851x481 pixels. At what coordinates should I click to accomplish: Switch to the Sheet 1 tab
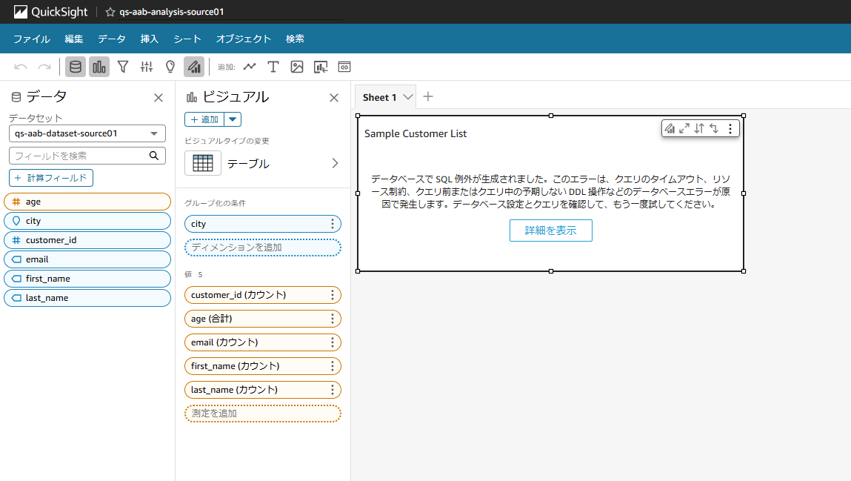[x=379, y=96]
